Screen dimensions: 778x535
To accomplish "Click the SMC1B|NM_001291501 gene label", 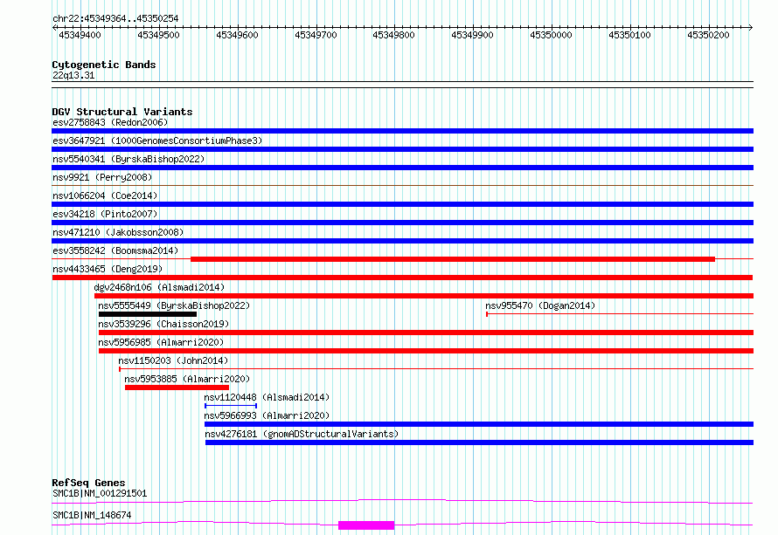I will point(100,493).
